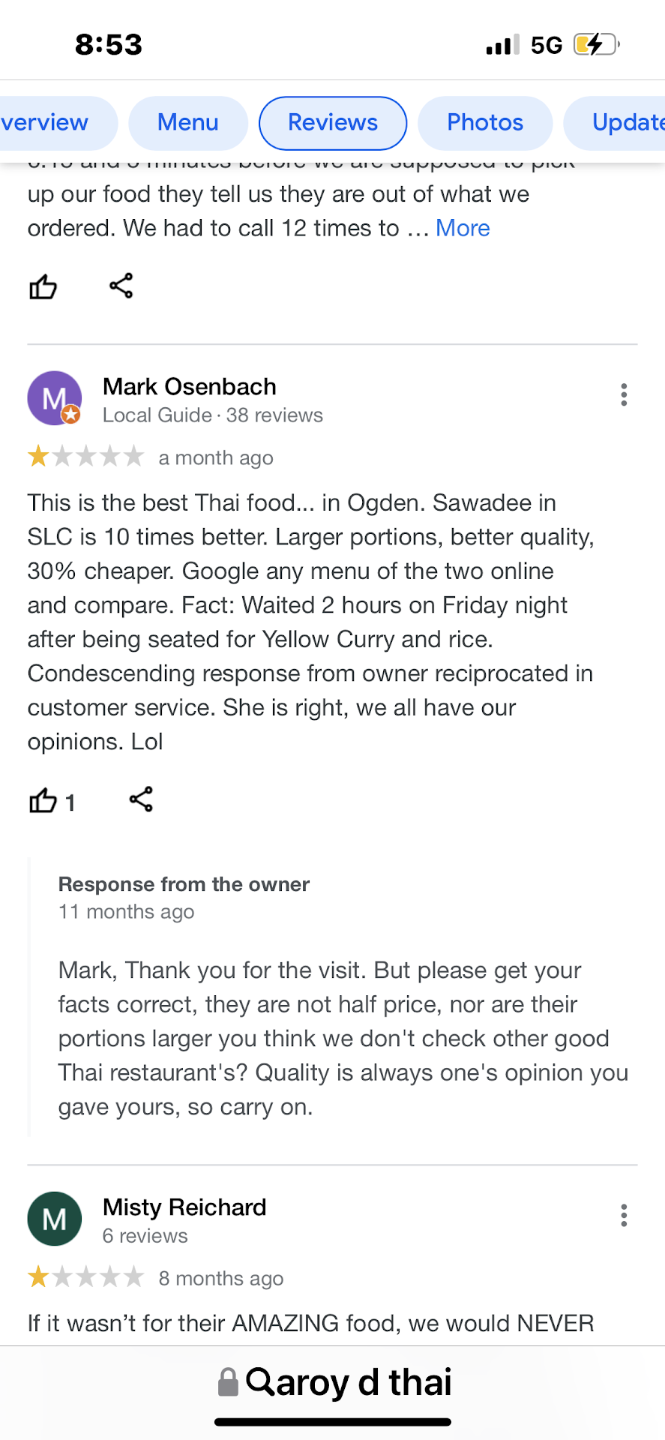The height and width of the screenshot is (1440, 665).
Task: Open options menu for Mark Osenbach's review
Action: 623,394
